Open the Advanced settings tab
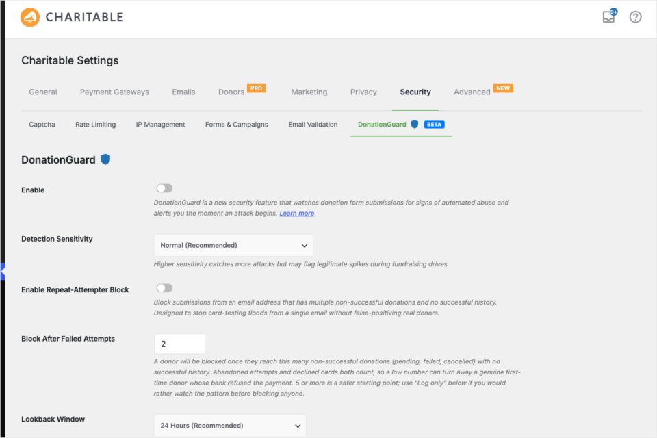657x438 pixels. [472, 92]
